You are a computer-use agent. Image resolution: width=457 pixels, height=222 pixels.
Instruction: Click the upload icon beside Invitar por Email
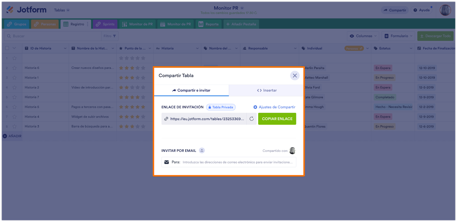click(x=202, y=150)
